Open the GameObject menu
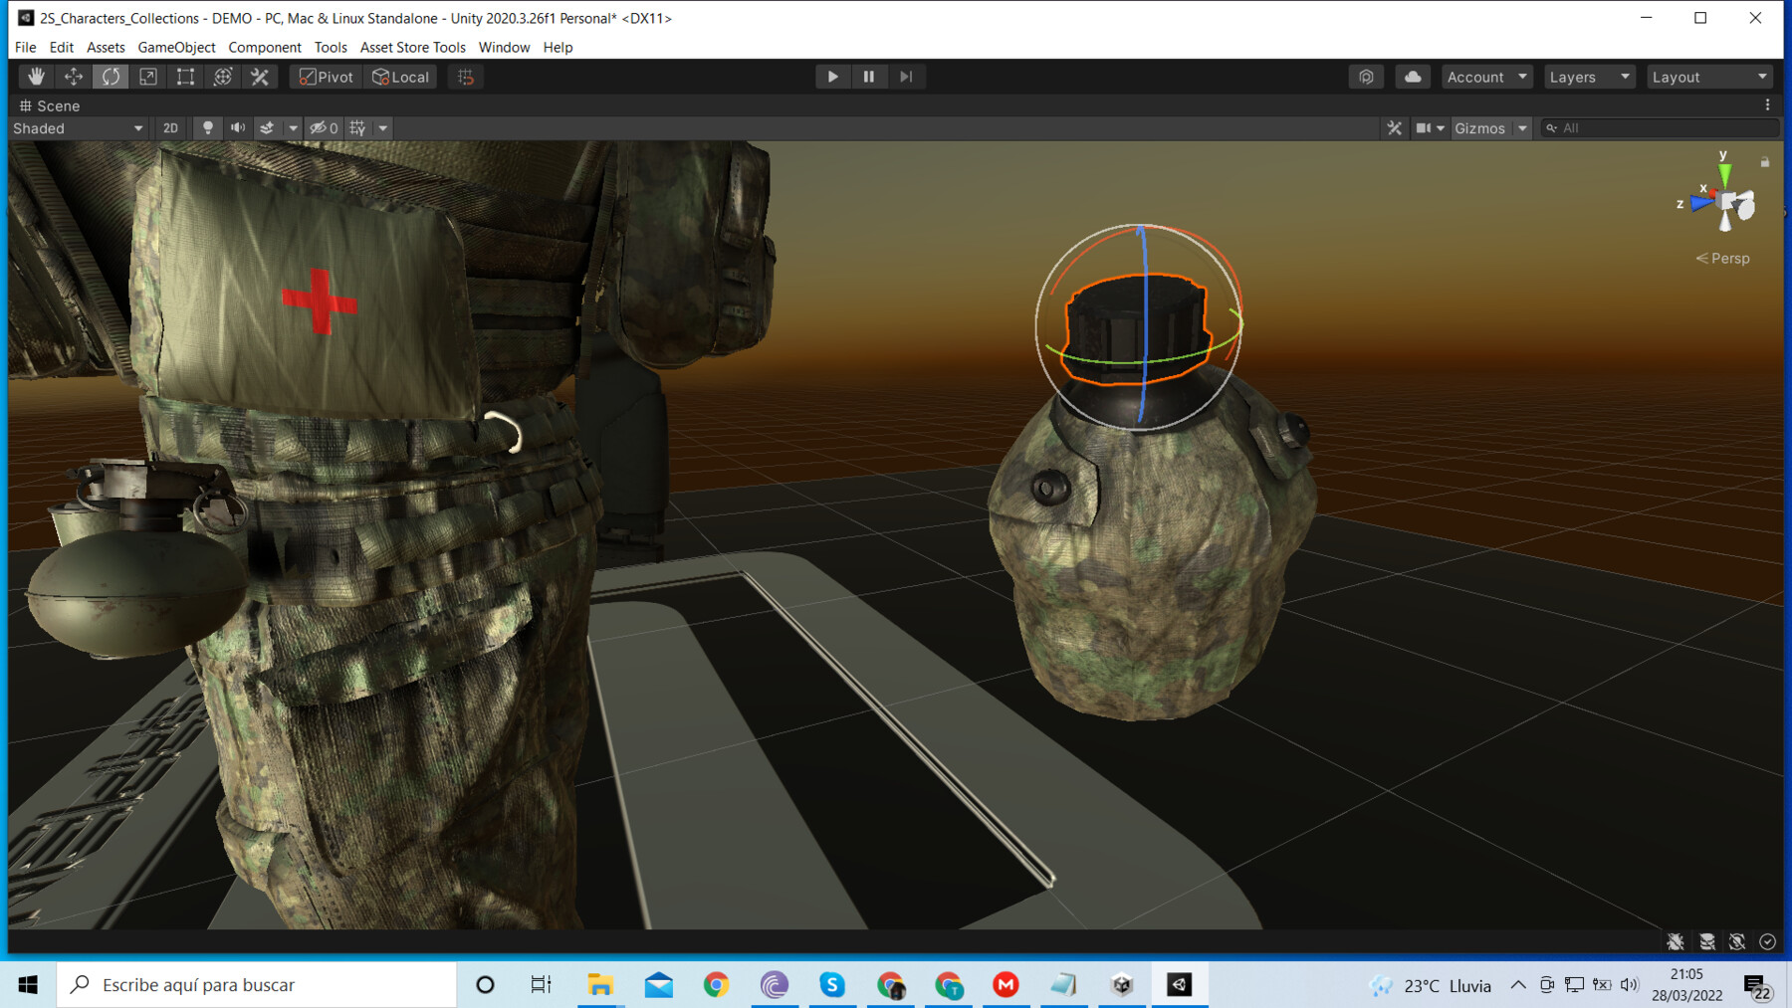Viewport: 1792px width, 1008px height. pyautogui.click(x=176, y=47)
